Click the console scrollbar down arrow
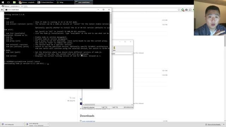This screenshot has height=127, width=226. click(x=111, y=88)
